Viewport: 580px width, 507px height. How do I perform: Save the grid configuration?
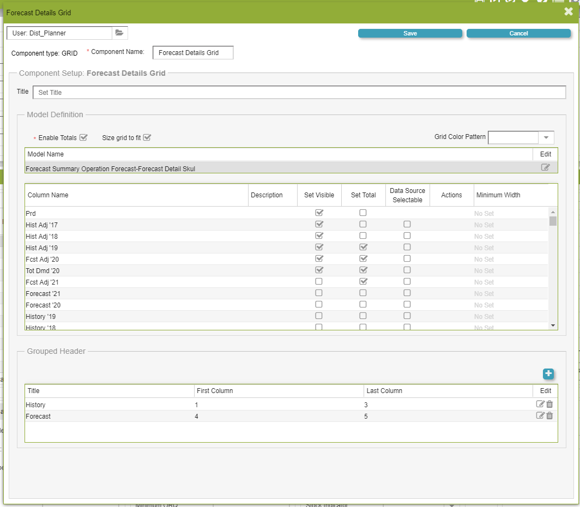click(x=410, y=33)
